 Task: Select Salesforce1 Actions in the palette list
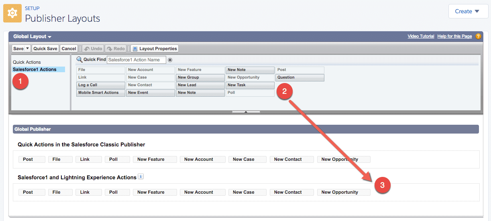pyautogui.click(x=35, y=69)
